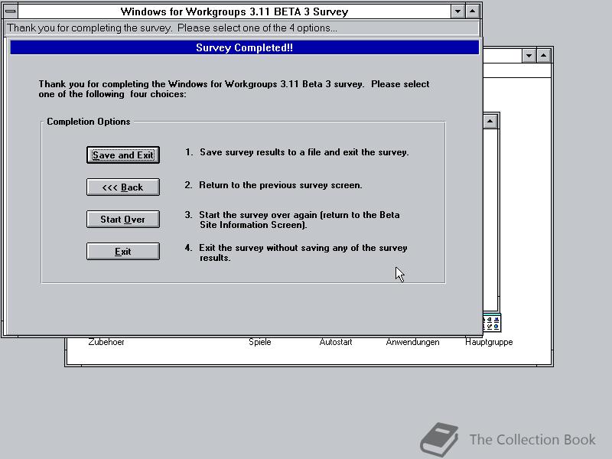Screen dimensions: 612x459
Task: Minimize the Program Manager window behind
Action: pyautogui.click(x=529, y=56)
